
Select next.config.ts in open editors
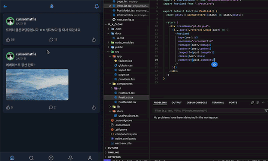coord(126,20)
